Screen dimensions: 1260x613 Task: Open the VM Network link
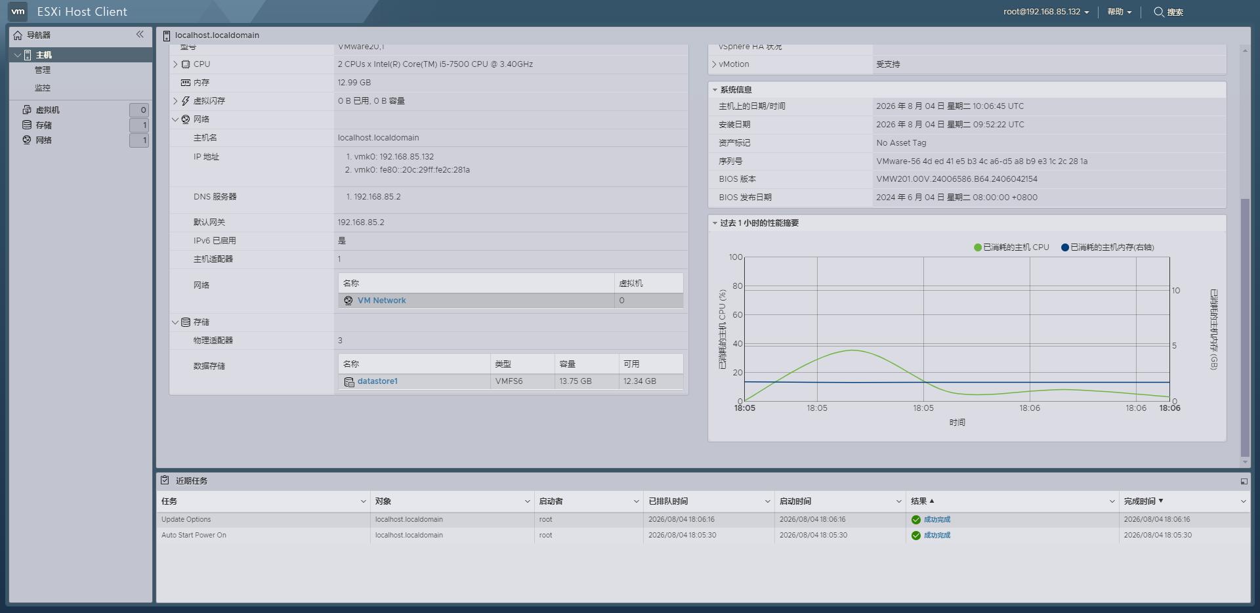click(381, 301)
